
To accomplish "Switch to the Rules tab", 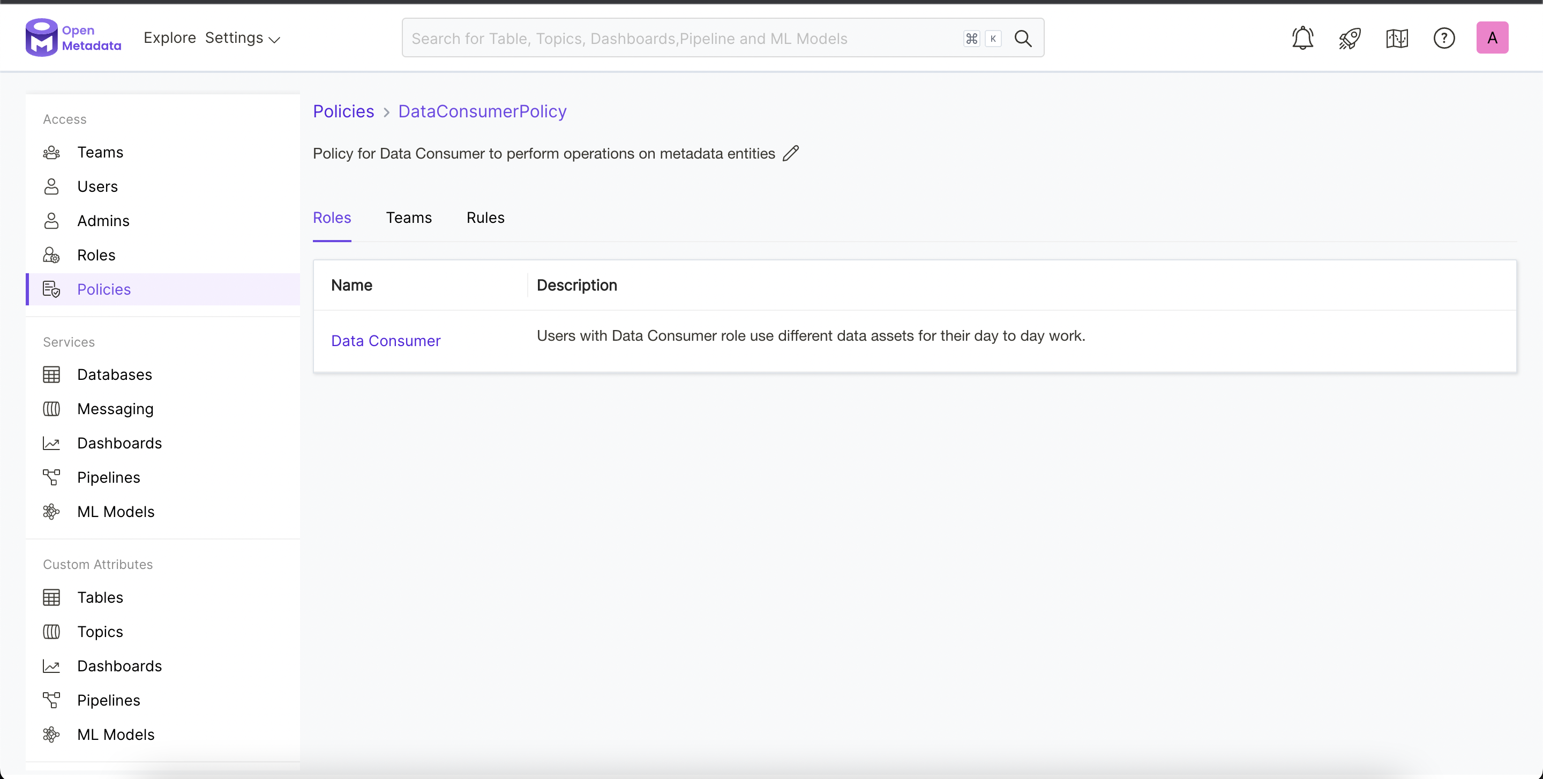I will click(x=485, y=218).
